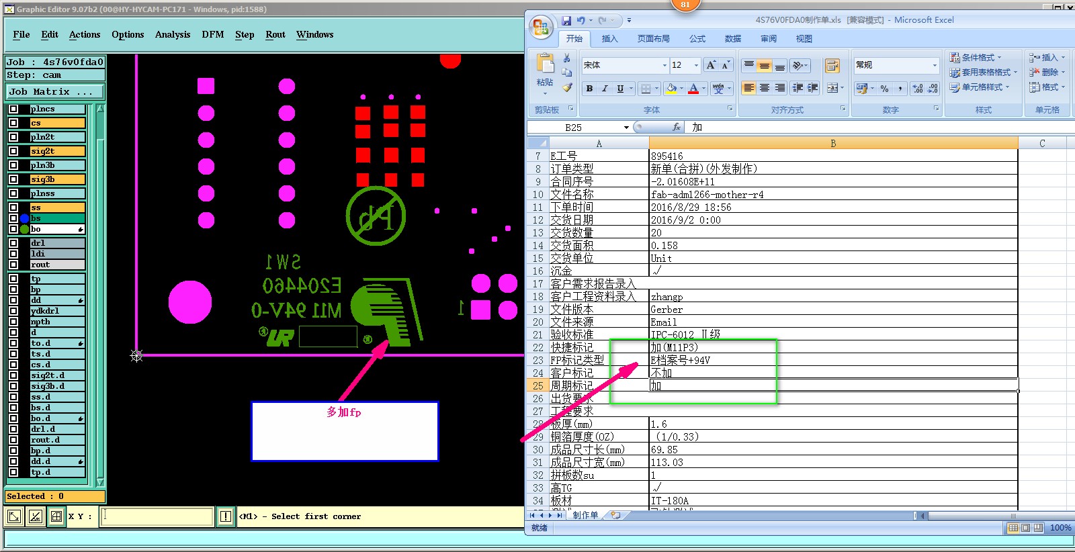This screenshot has height=552, width=1075.
Task: Click the Job Matrix ... button
Action: 55,91
